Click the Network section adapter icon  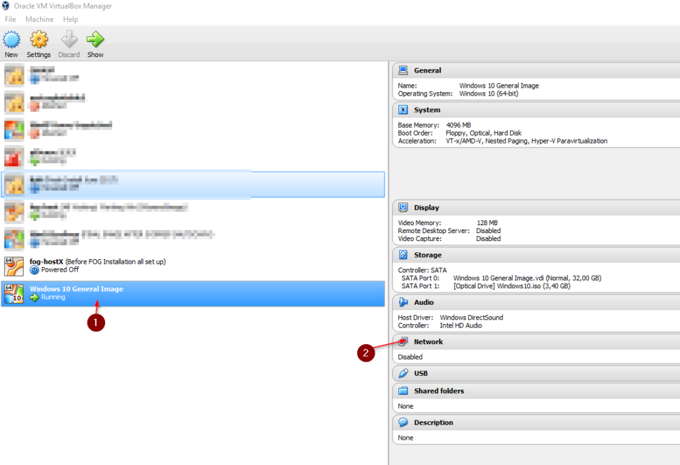tap(403, 341)
